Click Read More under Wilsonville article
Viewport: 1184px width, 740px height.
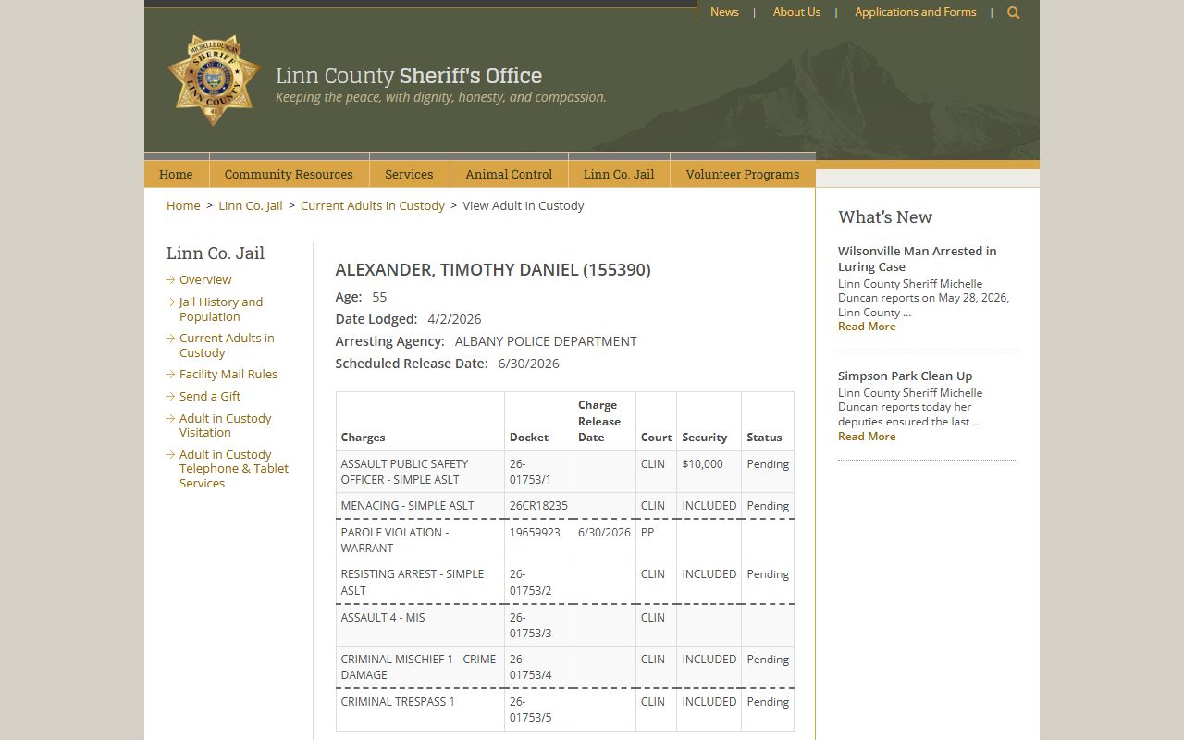coord(867,327)
